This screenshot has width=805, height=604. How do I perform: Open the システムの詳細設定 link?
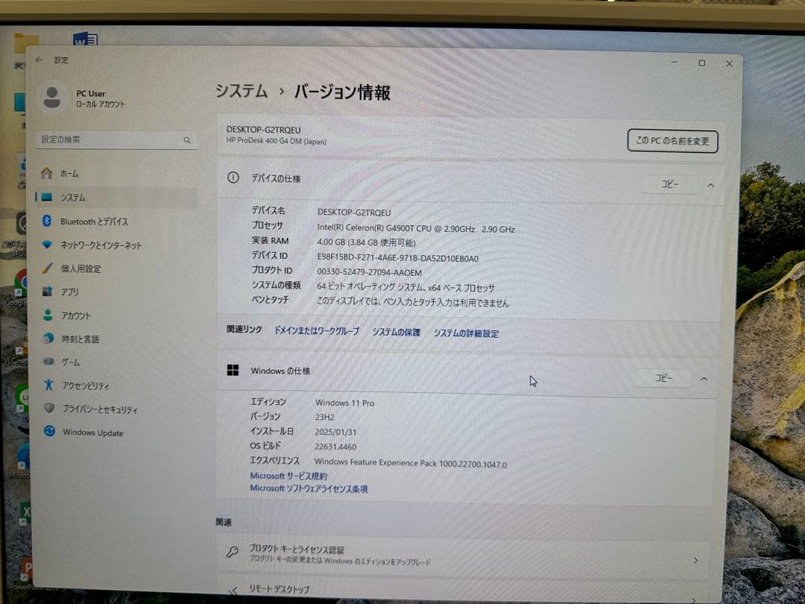tap(466, 333)
